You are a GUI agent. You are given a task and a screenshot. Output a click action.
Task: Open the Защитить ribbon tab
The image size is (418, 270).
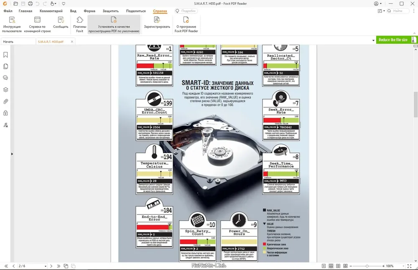110,11
